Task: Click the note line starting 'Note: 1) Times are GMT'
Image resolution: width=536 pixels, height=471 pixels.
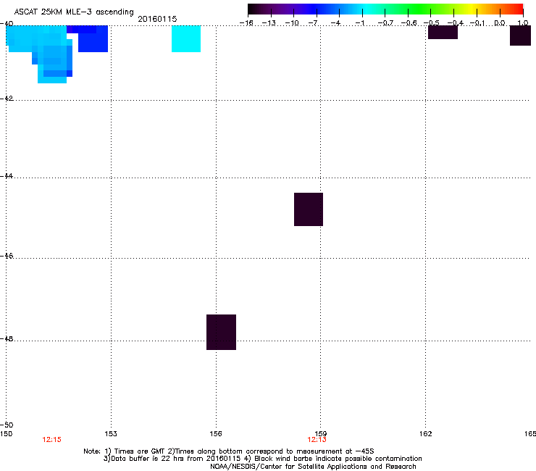Action: [229, 451]
